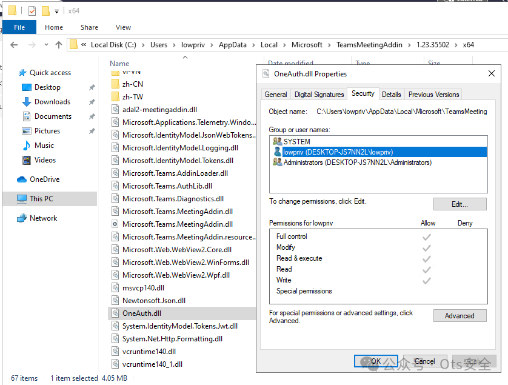Image resolution: width=508 pixels, height=385 pixels.
Task: Click the OK button in Properties dialog
Action: click(376, 361)
